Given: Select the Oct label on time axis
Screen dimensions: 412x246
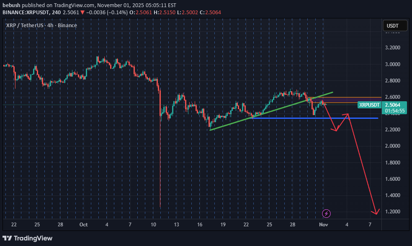Looking at the screenshot, I should (x=83, y=225).
